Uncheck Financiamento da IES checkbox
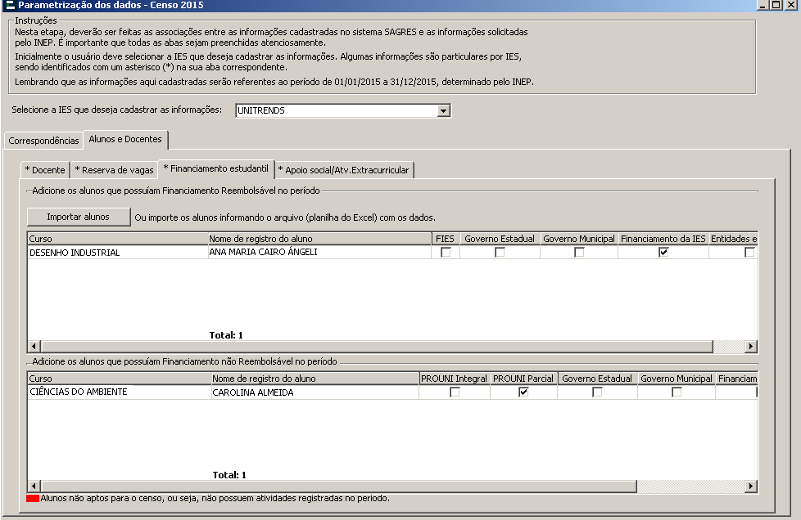This screenshot has width=801, height=520. [663, 253]
